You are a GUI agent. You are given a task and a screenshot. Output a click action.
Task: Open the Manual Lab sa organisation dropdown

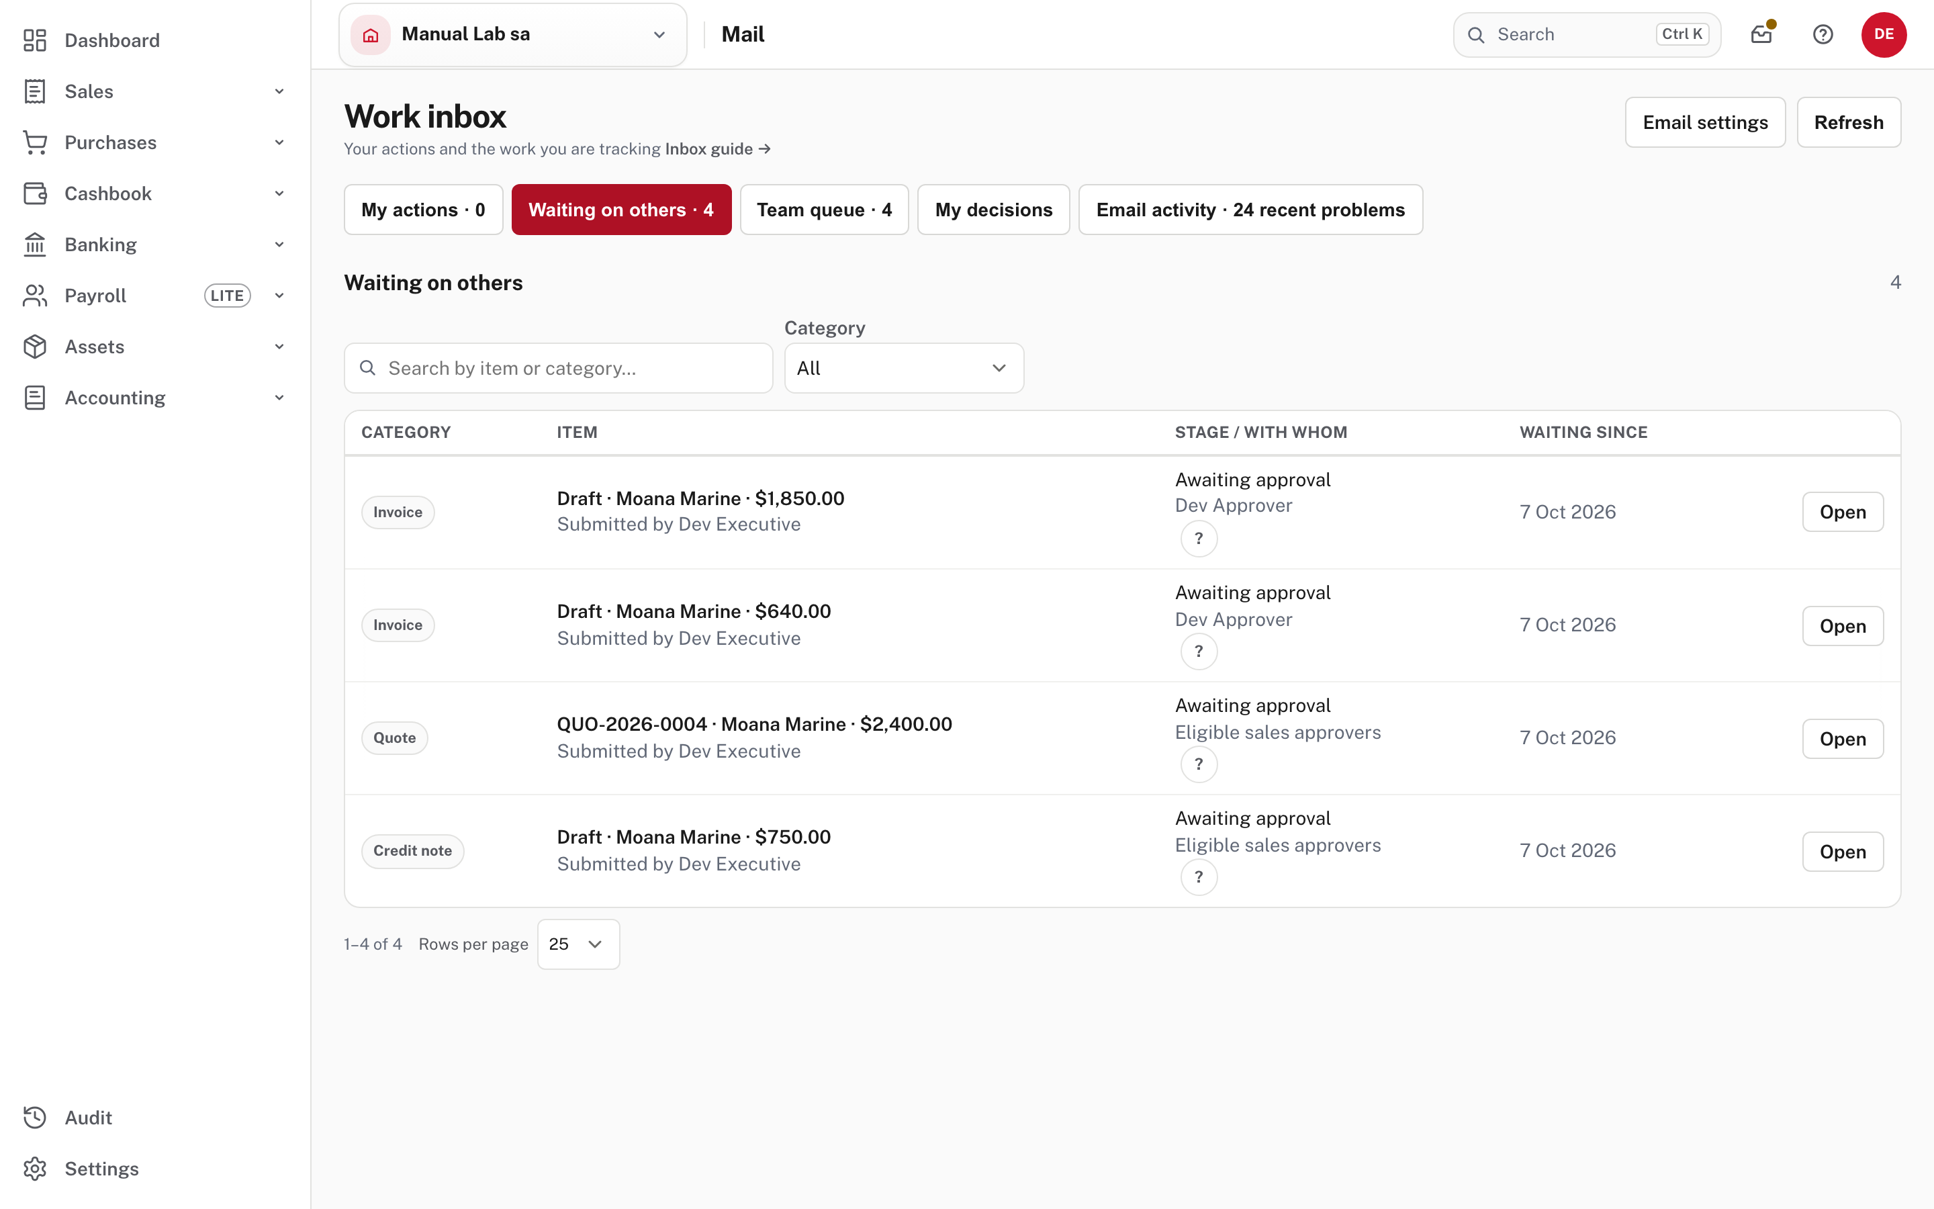pos(512,34)
